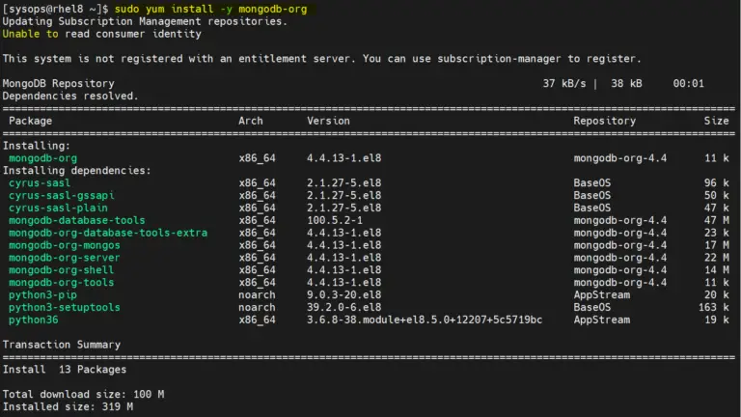Click the python3-setuptools package name
The width and height of the screenshot is (741, 417).
65,307
